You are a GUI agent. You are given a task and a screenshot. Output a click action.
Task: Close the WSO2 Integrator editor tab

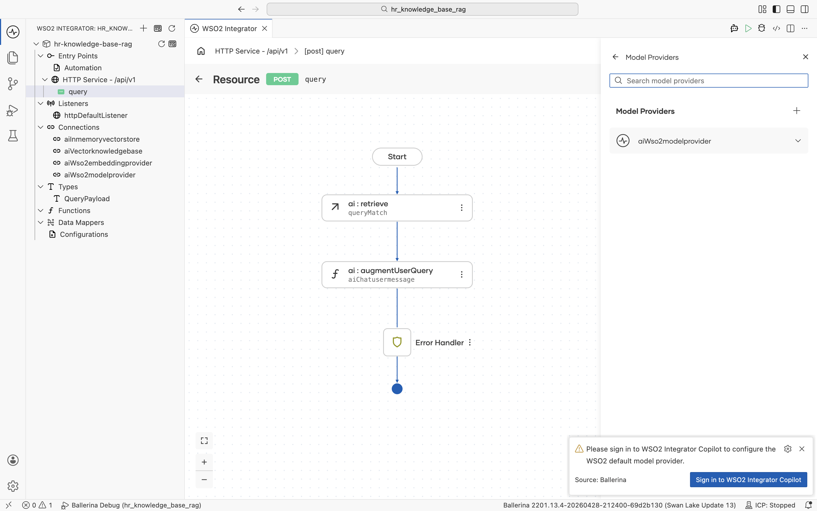tap(265, 28)
